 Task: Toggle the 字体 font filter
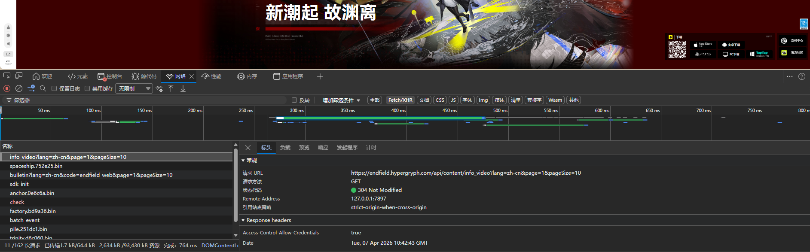point(468,100)
